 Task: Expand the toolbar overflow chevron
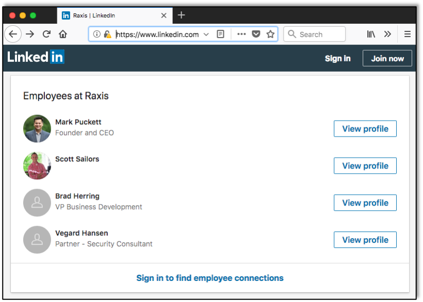(387, 34)
